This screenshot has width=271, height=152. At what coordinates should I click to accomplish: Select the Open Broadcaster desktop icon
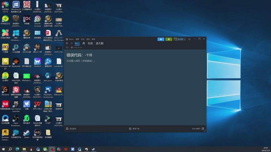point(16,121)
